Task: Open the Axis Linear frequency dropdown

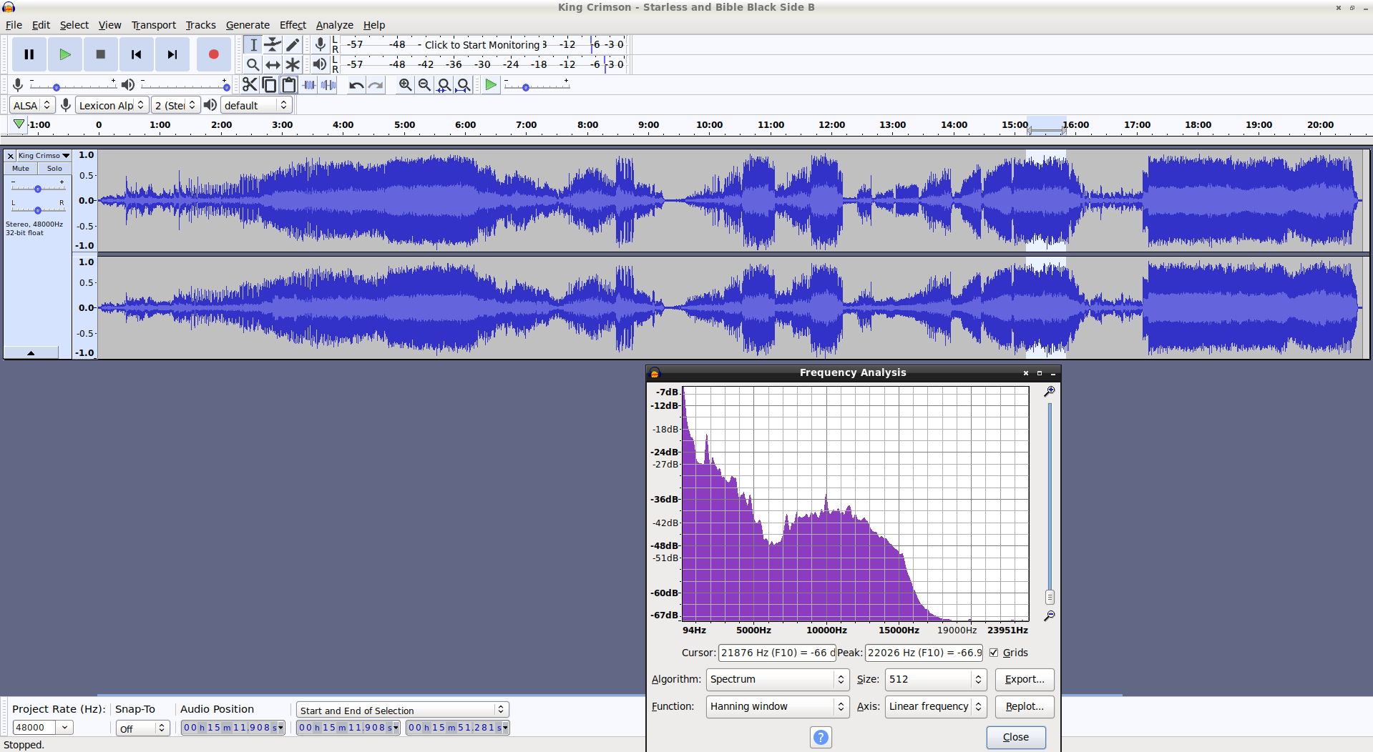Action: (x=936, y=706)
